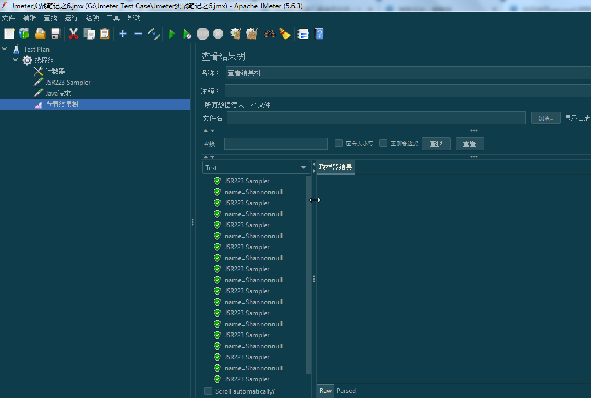Collapse all nodes with minus icon
The width and height of the screenshot is (591, 398).
point(138,34)
